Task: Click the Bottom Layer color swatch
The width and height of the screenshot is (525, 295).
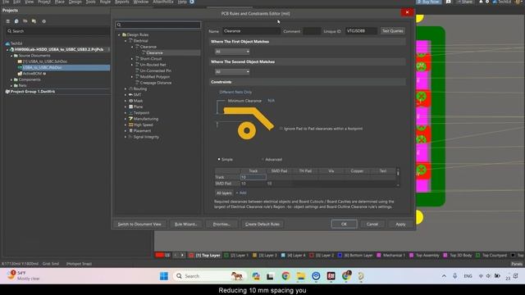Action: (x=340, y=256)
